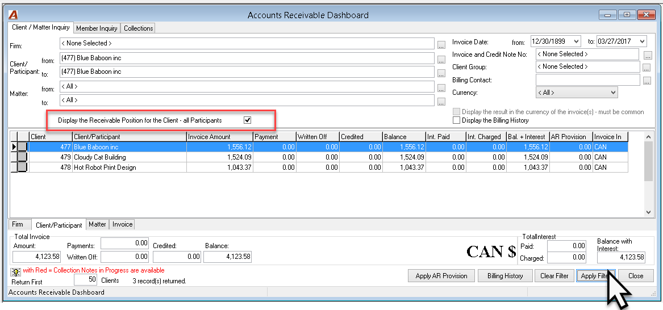663x310 pixels.
Task: Click the grid vertical scrollbar thumb
Action: tap(648, 161)
